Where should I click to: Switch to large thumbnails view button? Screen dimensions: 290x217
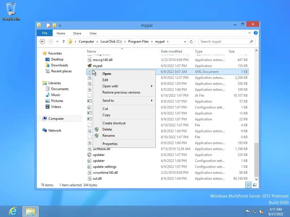click(255, 185)
